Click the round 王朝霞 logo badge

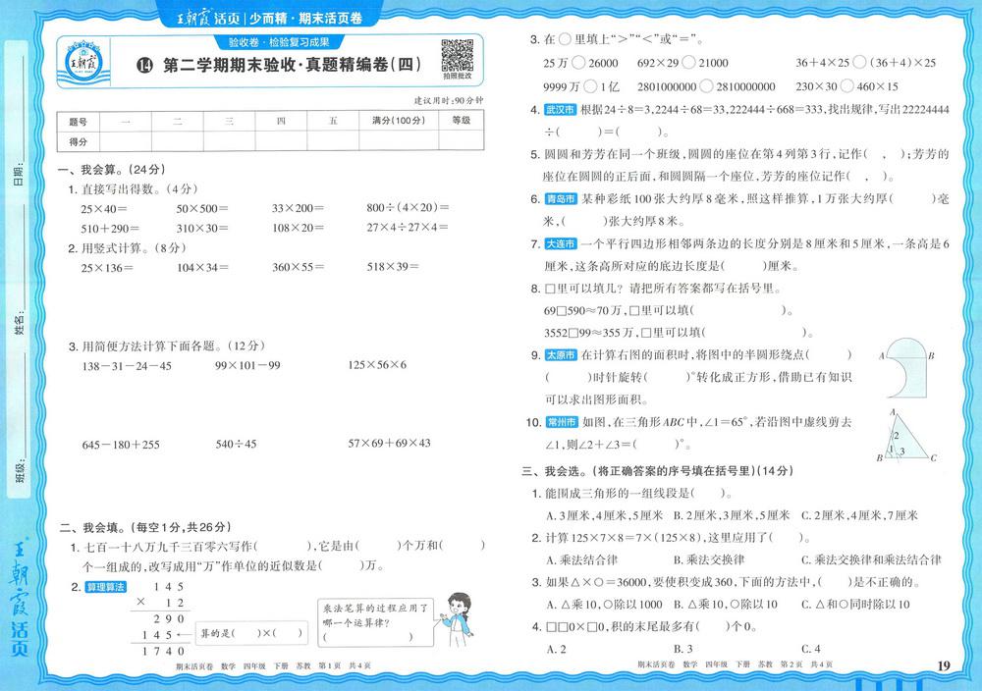point(83,62)
